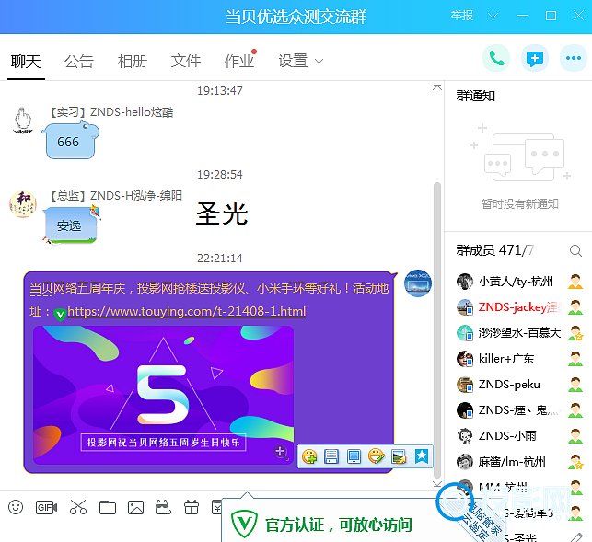Image resolution: width=592 pixels, height=542 pixels.
Task: Open the 作业 tab
Action: 239,61
